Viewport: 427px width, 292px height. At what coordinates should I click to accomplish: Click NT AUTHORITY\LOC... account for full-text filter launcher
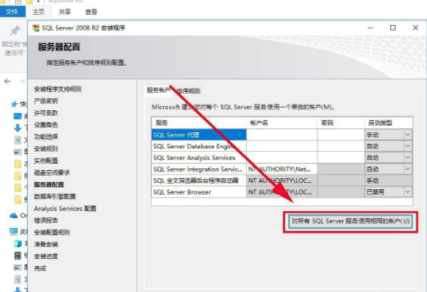pyautogui.click(x=282, y=180)
